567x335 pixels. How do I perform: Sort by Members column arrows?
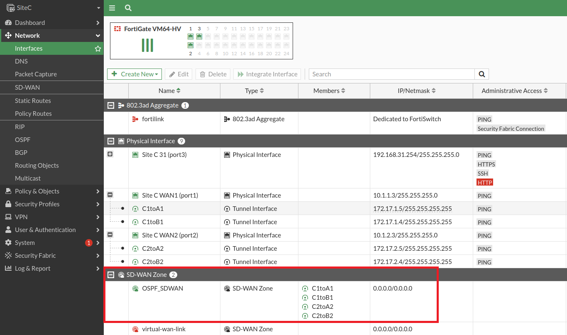click(343, 91)
